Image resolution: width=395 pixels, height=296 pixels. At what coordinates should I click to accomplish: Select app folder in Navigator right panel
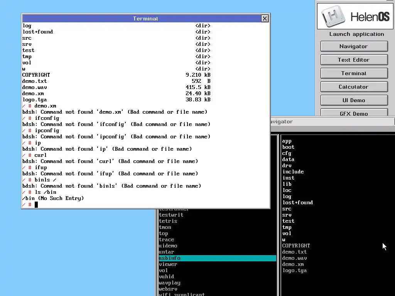pyautogui.click(x=287, y=141)
